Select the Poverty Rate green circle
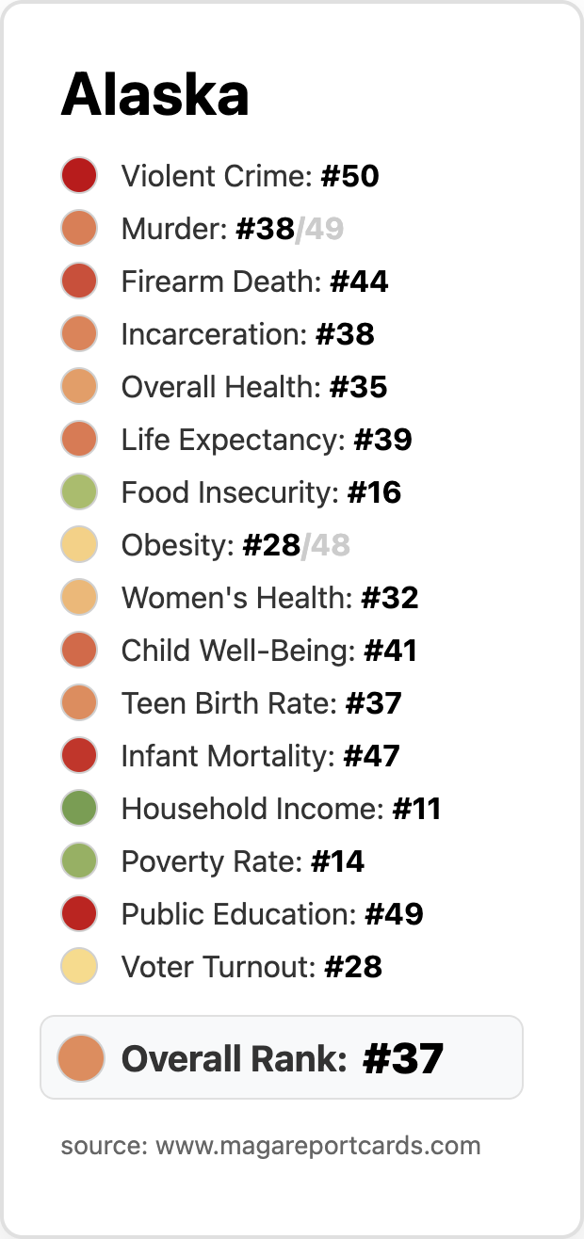This screenshot has height=1239, width=584. pos(80,861)
